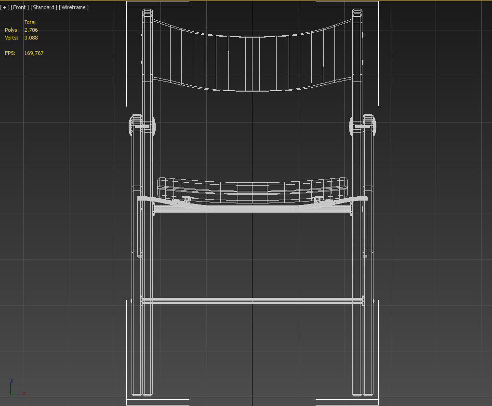The height and width of the screenshot is (406, 492).
Task: Select the chair backrest wireframe
Action: pyautogui.click(x=253, y=55)
